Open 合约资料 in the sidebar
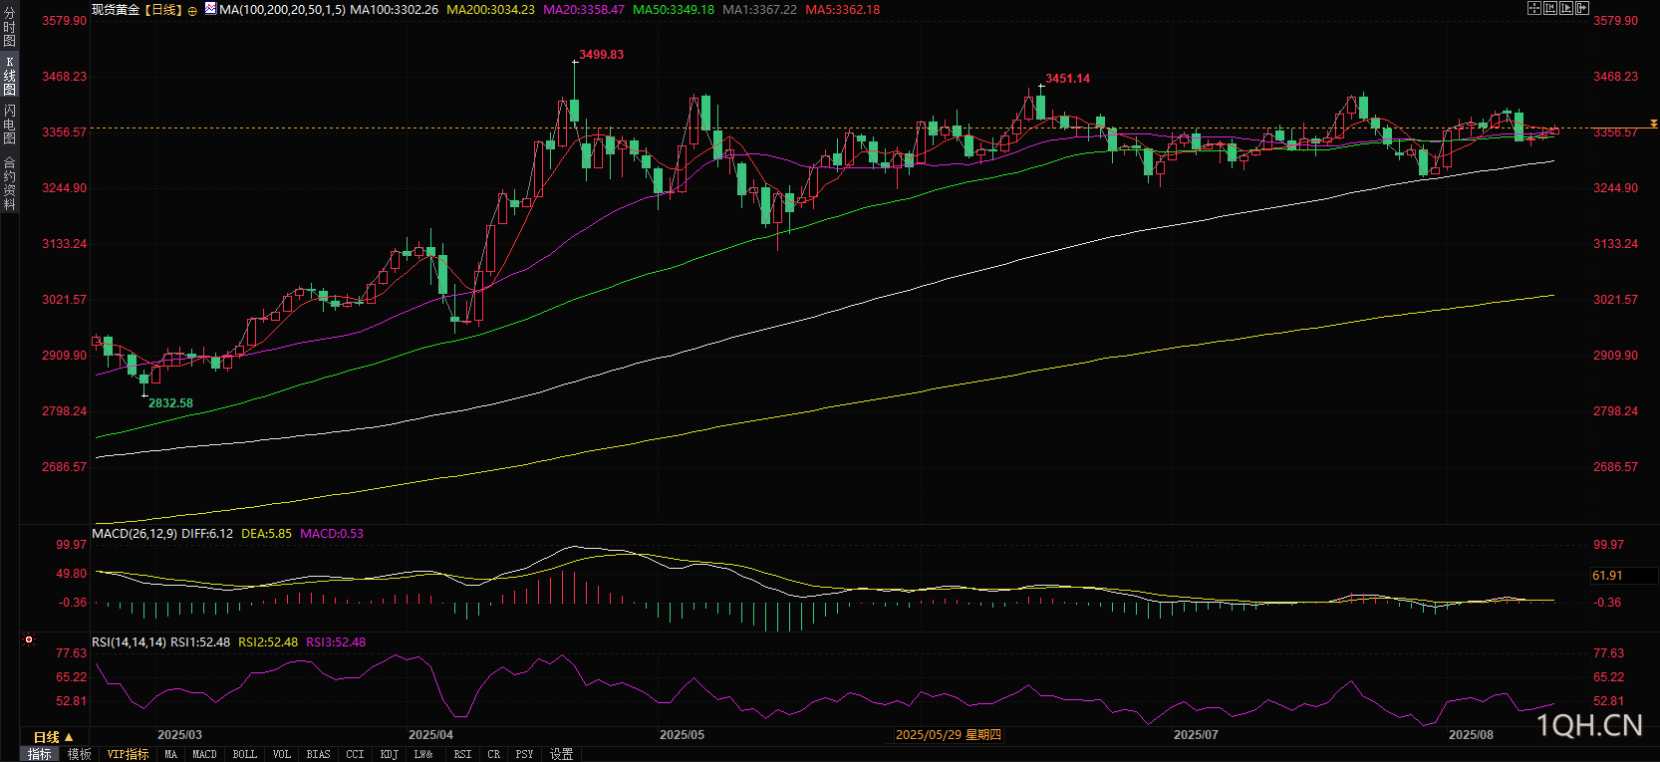The image size is (1660, 762). 9,183
